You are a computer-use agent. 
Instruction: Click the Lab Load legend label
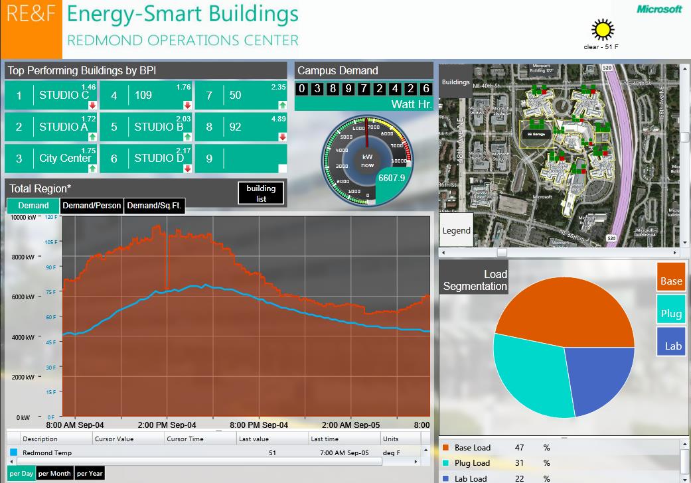click(471, 478)
